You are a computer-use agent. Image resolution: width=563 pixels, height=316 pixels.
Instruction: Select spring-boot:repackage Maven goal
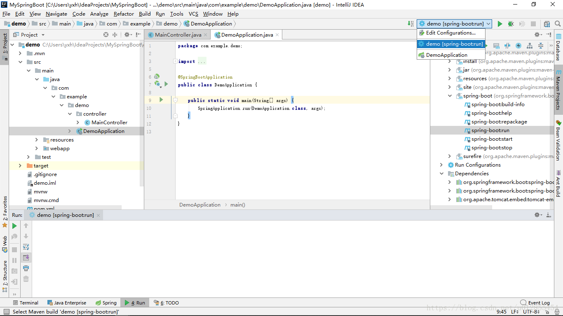point(499,122)
